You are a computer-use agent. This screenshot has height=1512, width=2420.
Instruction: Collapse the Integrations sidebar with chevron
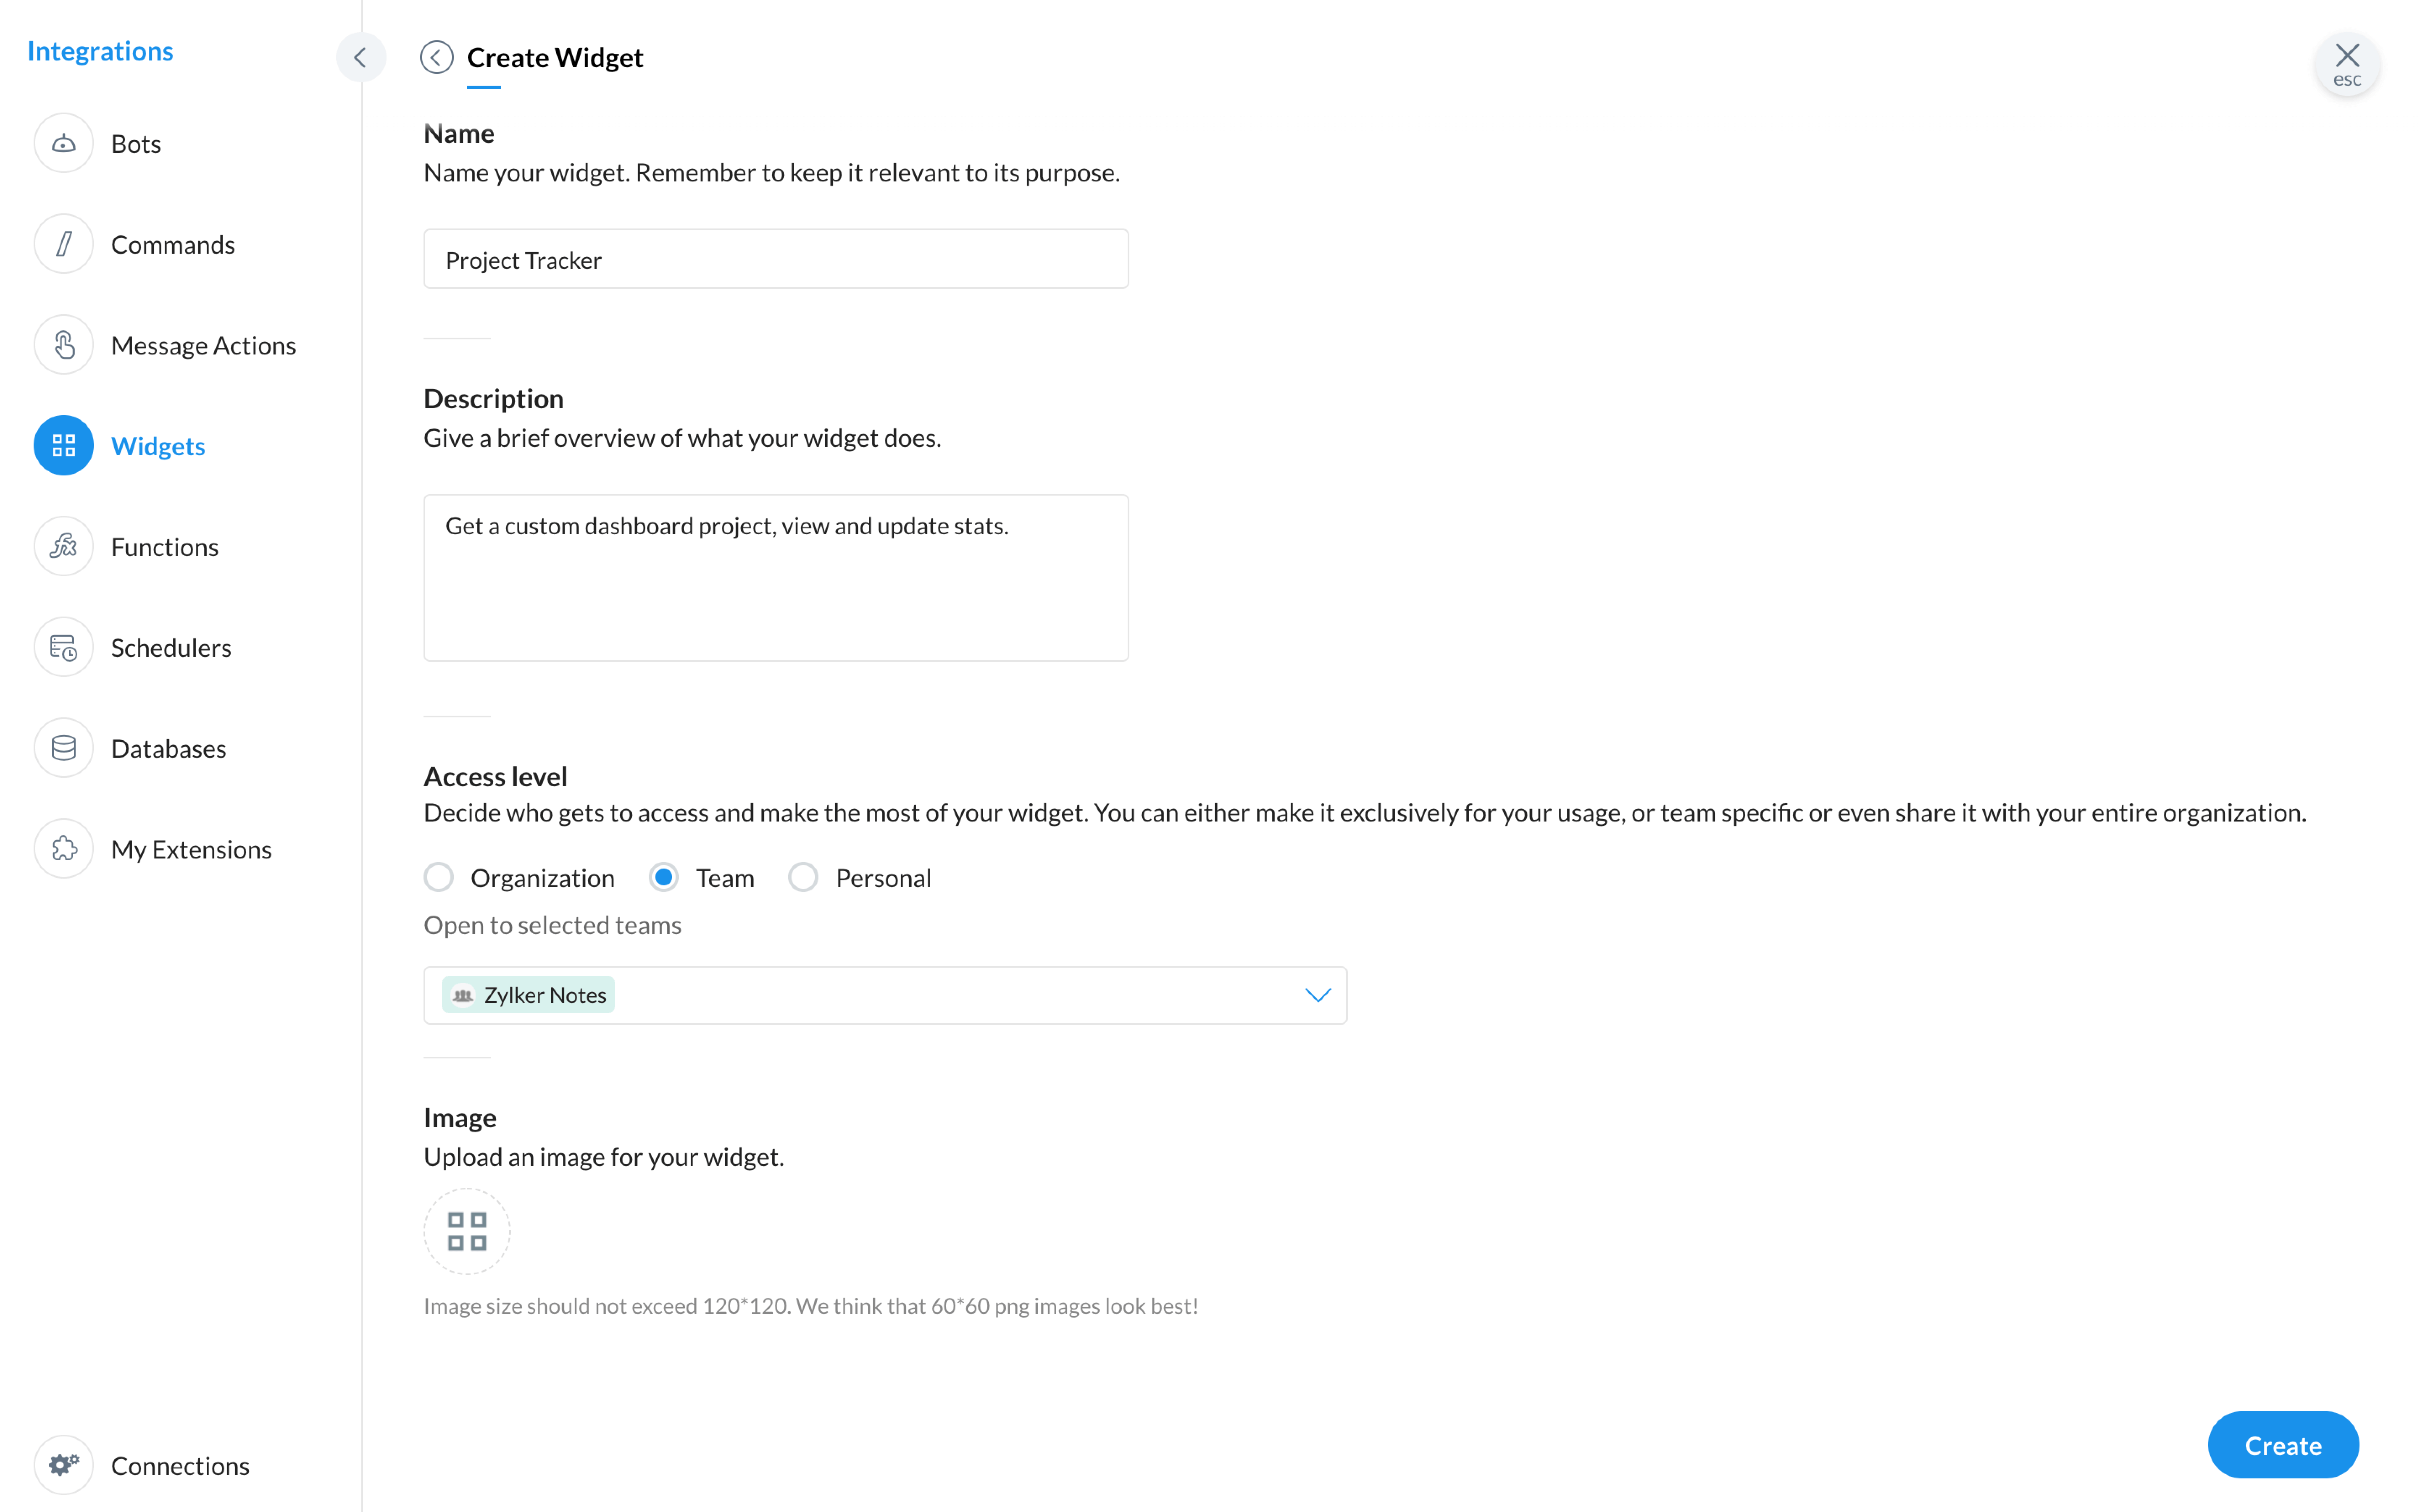tap(360, 57)
